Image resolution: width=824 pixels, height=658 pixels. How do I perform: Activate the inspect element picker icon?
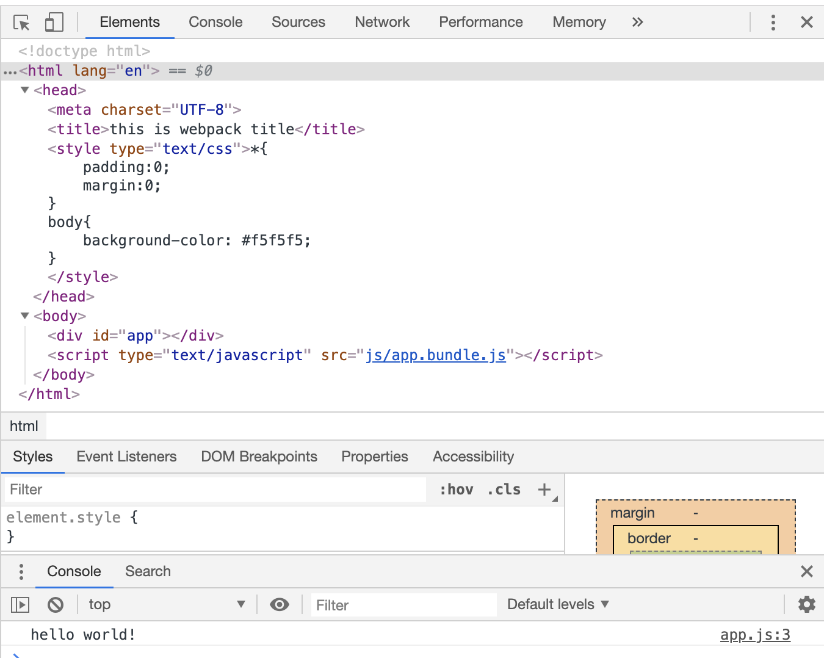click(22, 23)
